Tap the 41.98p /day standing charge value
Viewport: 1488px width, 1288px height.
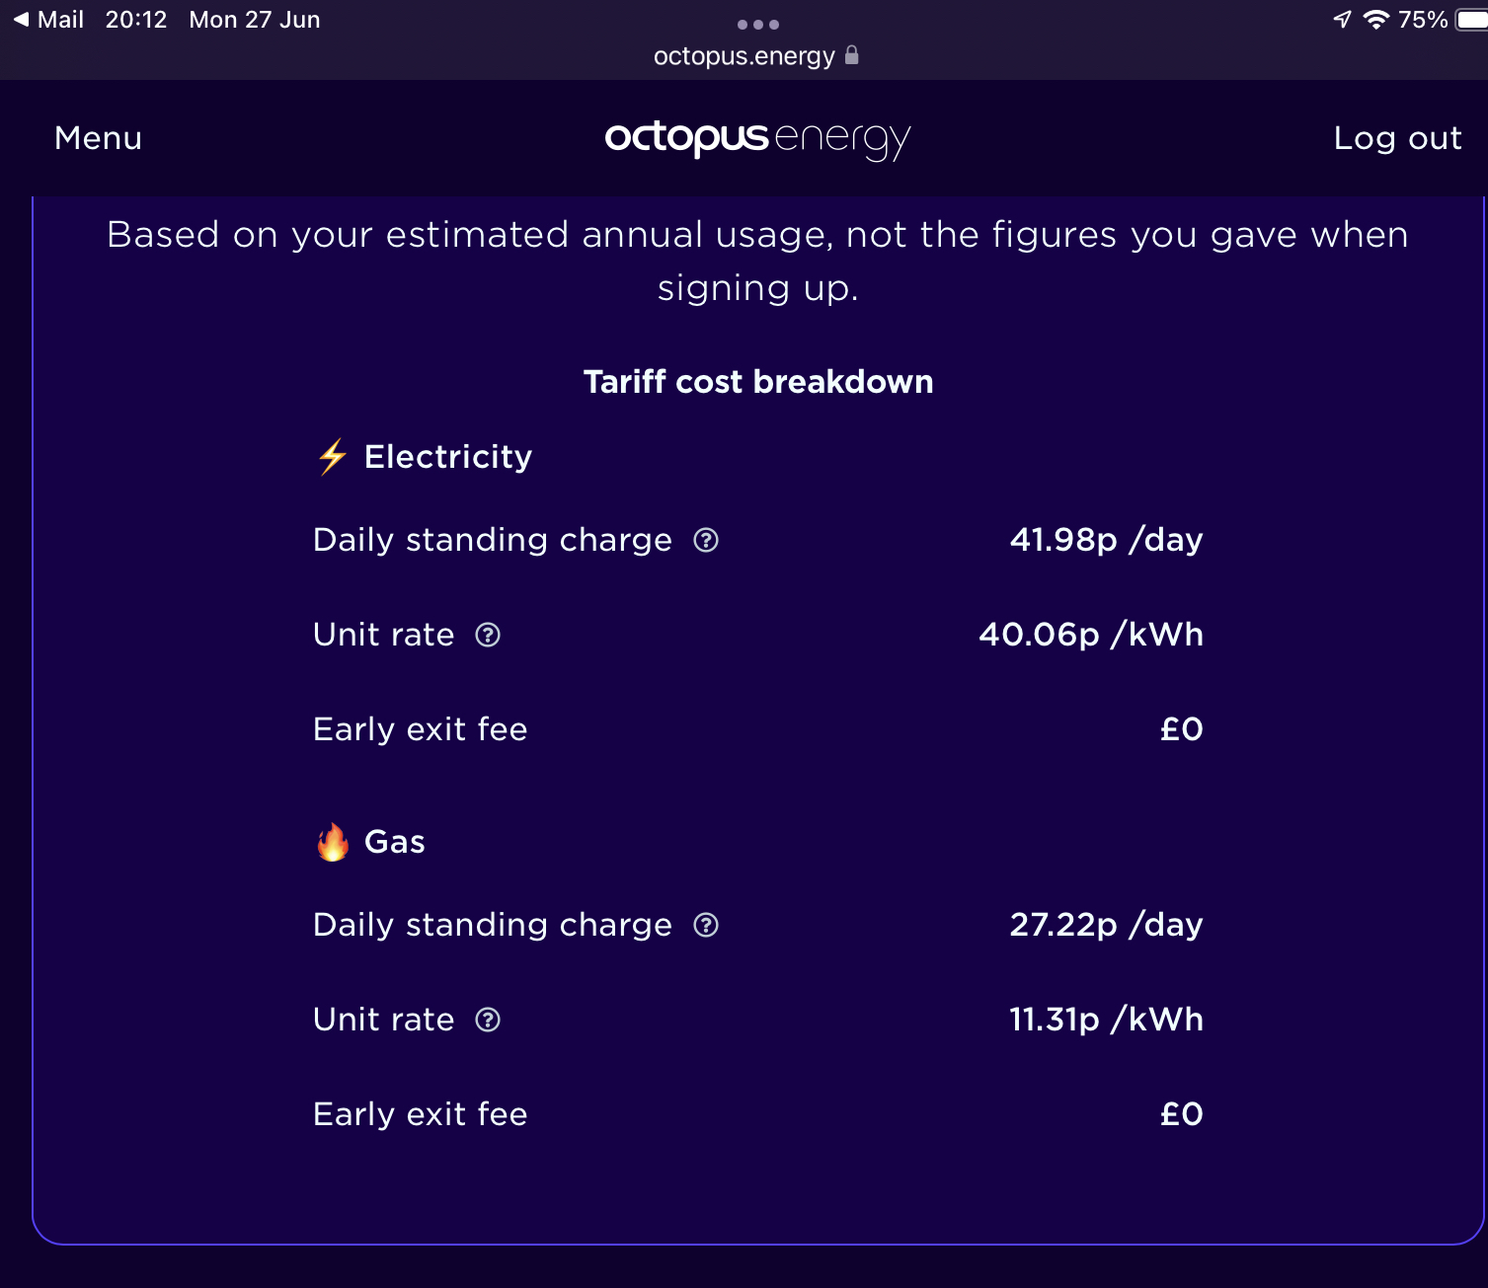[1106, 540]
